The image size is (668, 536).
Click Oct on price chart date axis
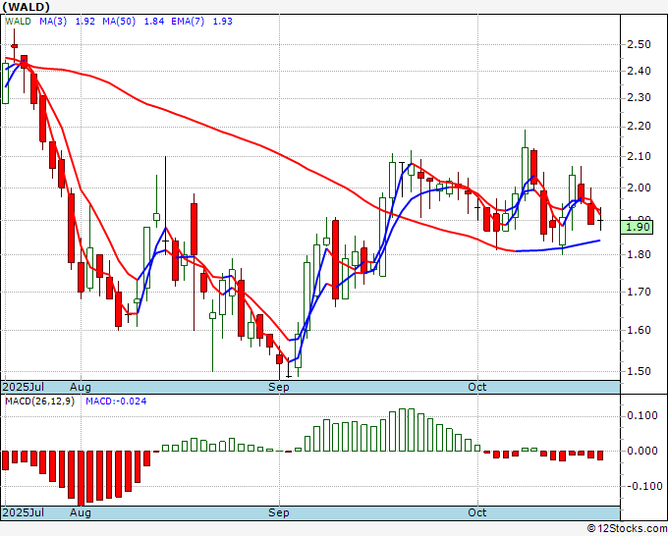click(x=477, y=387)
